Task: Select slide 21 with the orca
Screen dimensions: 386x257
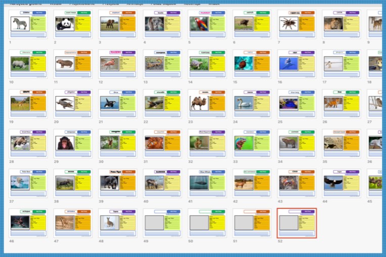Action: [x=118, y=104]
